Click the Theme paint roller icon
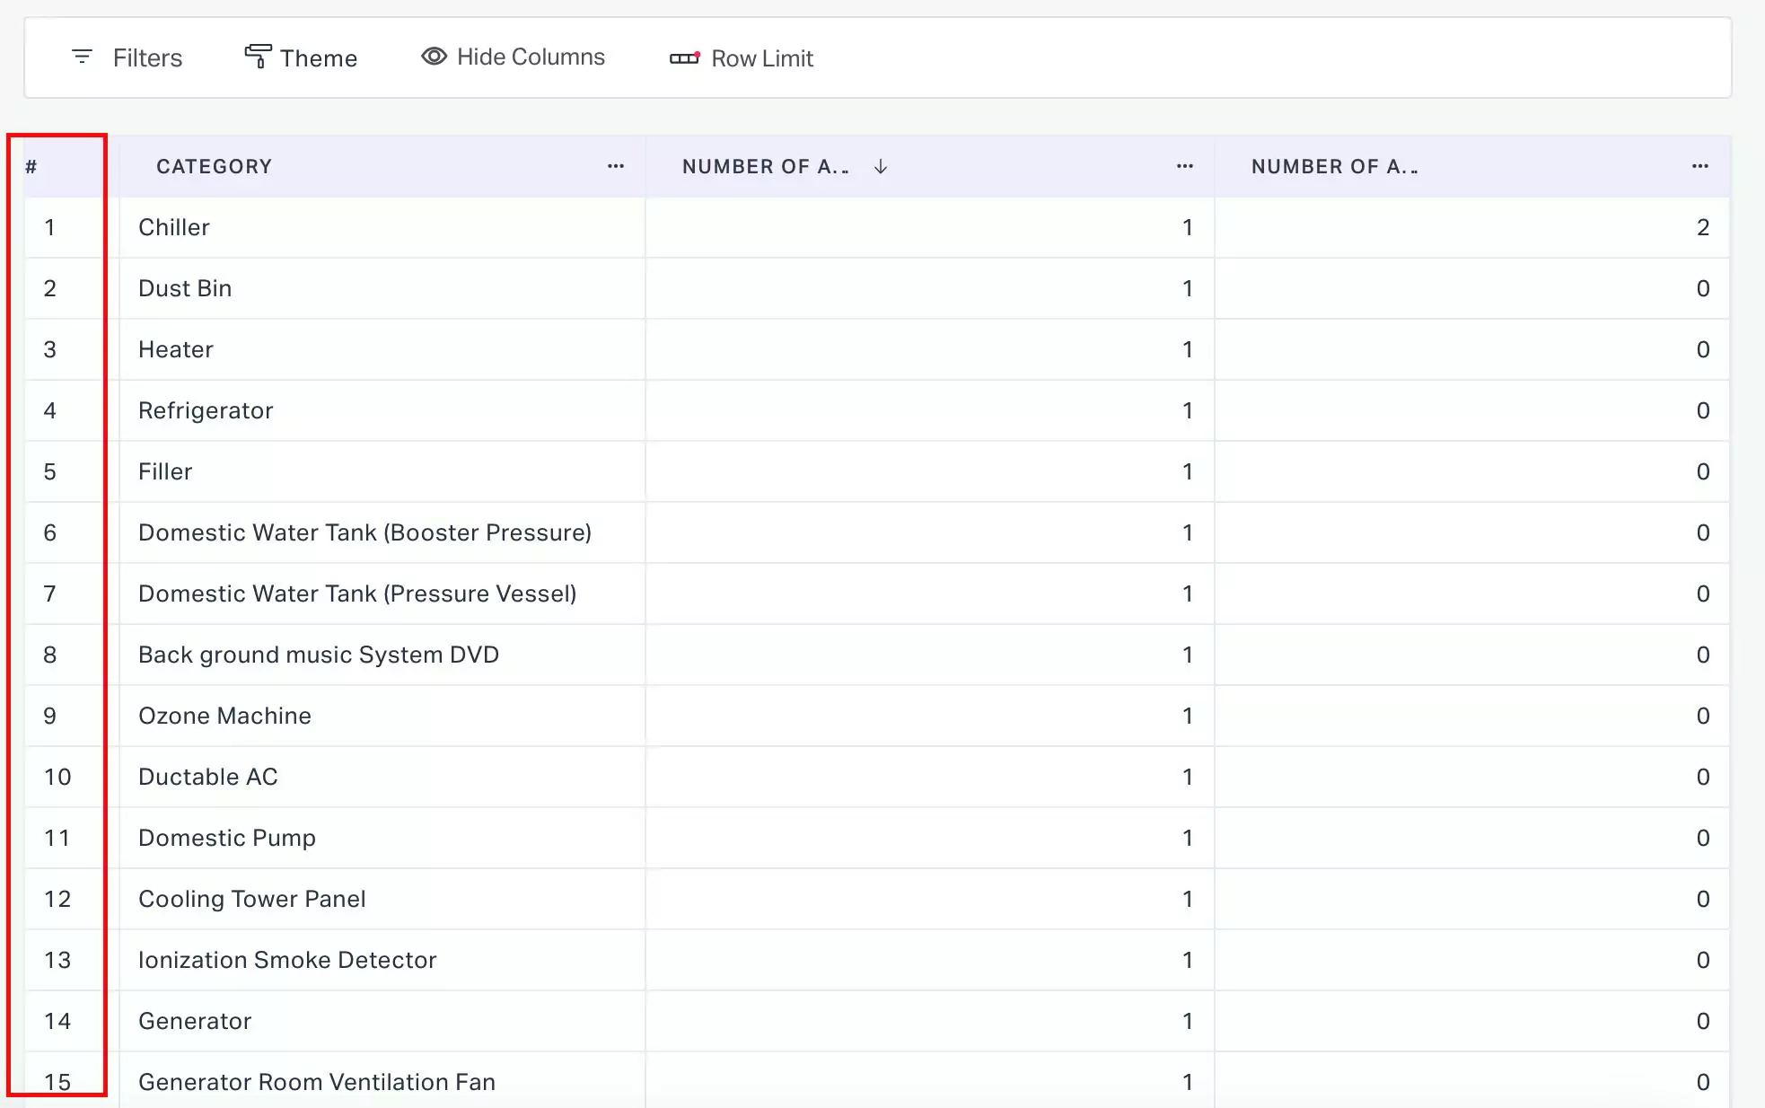1765x1108 pixels. click(x=258, y=57)
